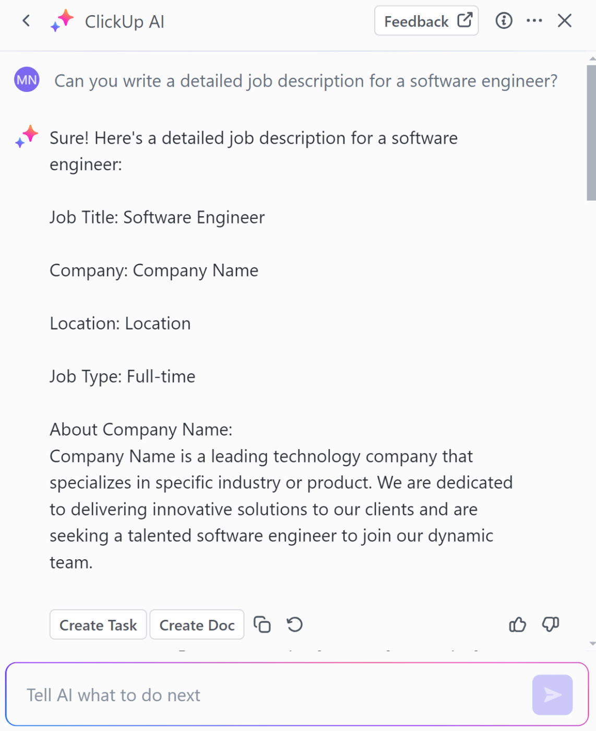Viewport: 596px width, 731px height.
Task: Click the send arrow button
Action: [x=552, y=695]
